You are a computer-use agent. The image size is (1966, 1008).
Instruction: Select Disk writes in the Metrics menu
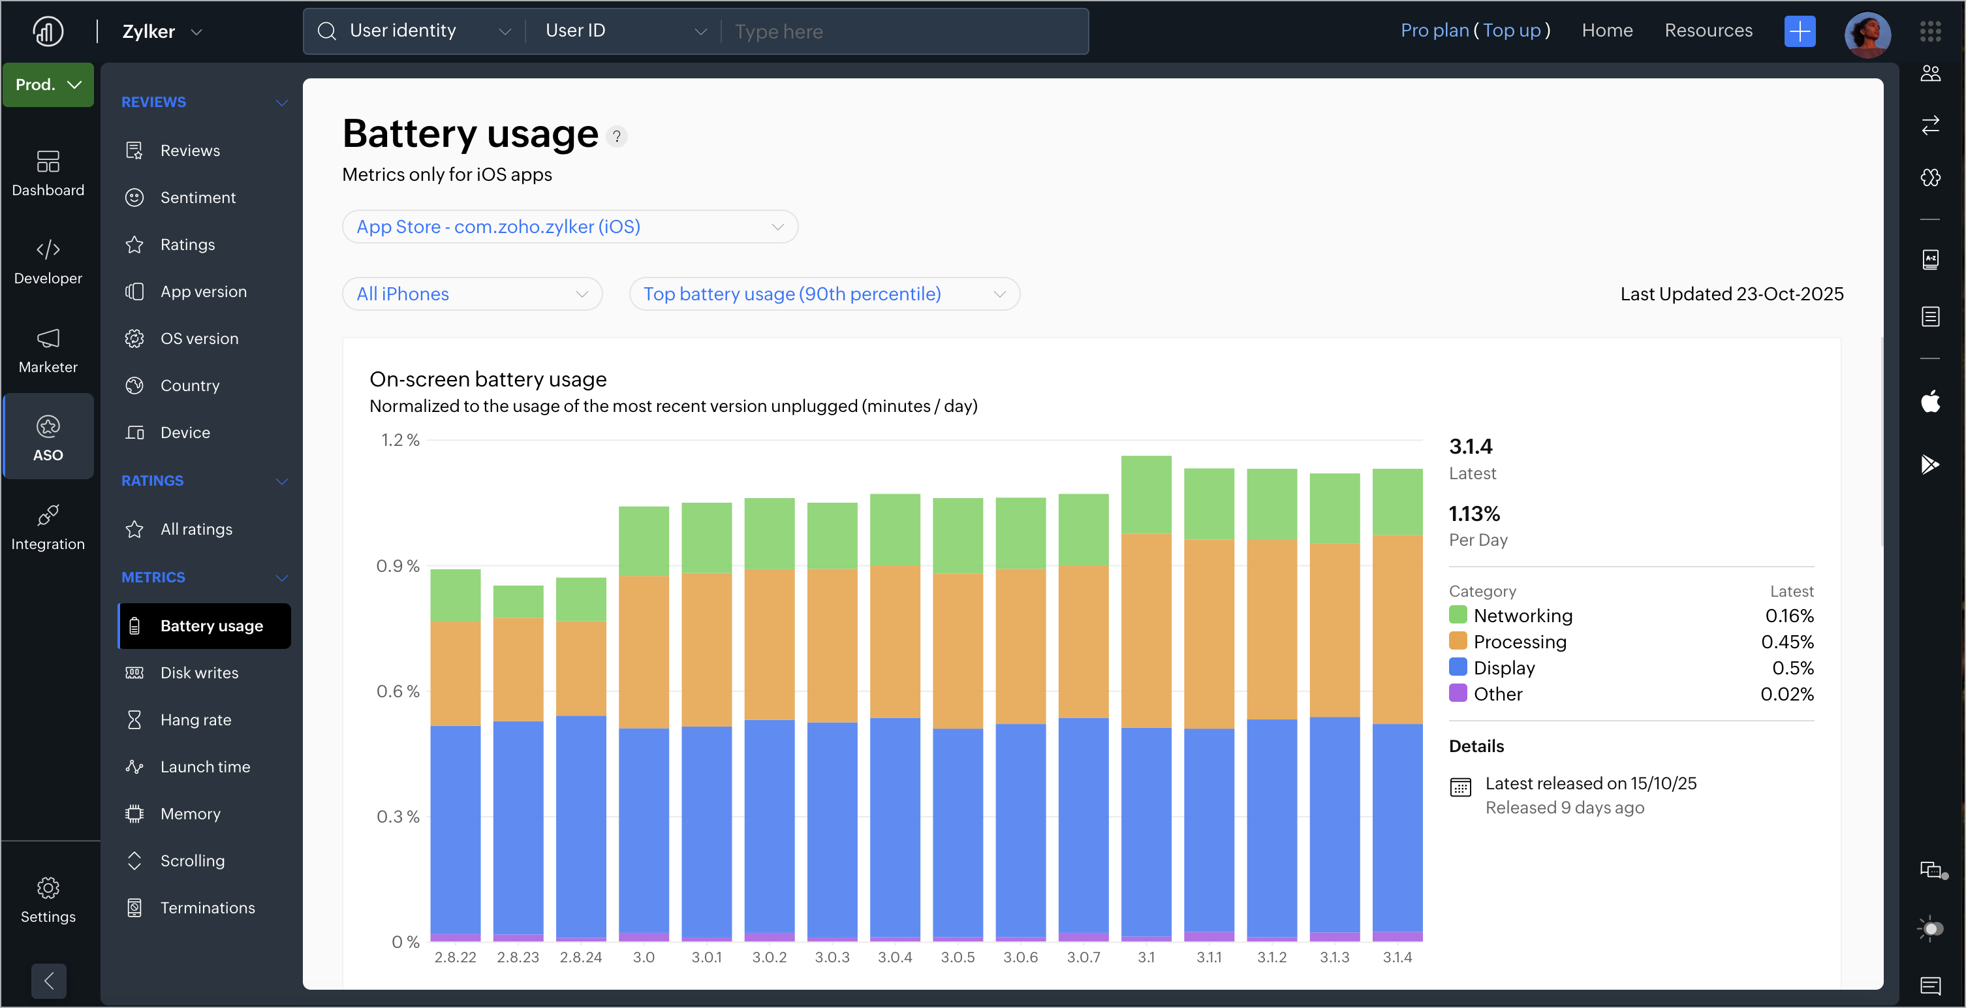pyautogui.click(x=199, y=673)
